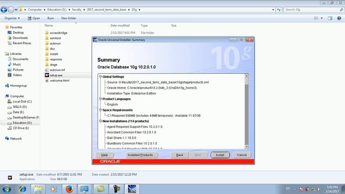The width and height of the screenshot is (345, 194).
Task: Open Explorer help icon
Action: pyautogui.click(x=339, y=18)
